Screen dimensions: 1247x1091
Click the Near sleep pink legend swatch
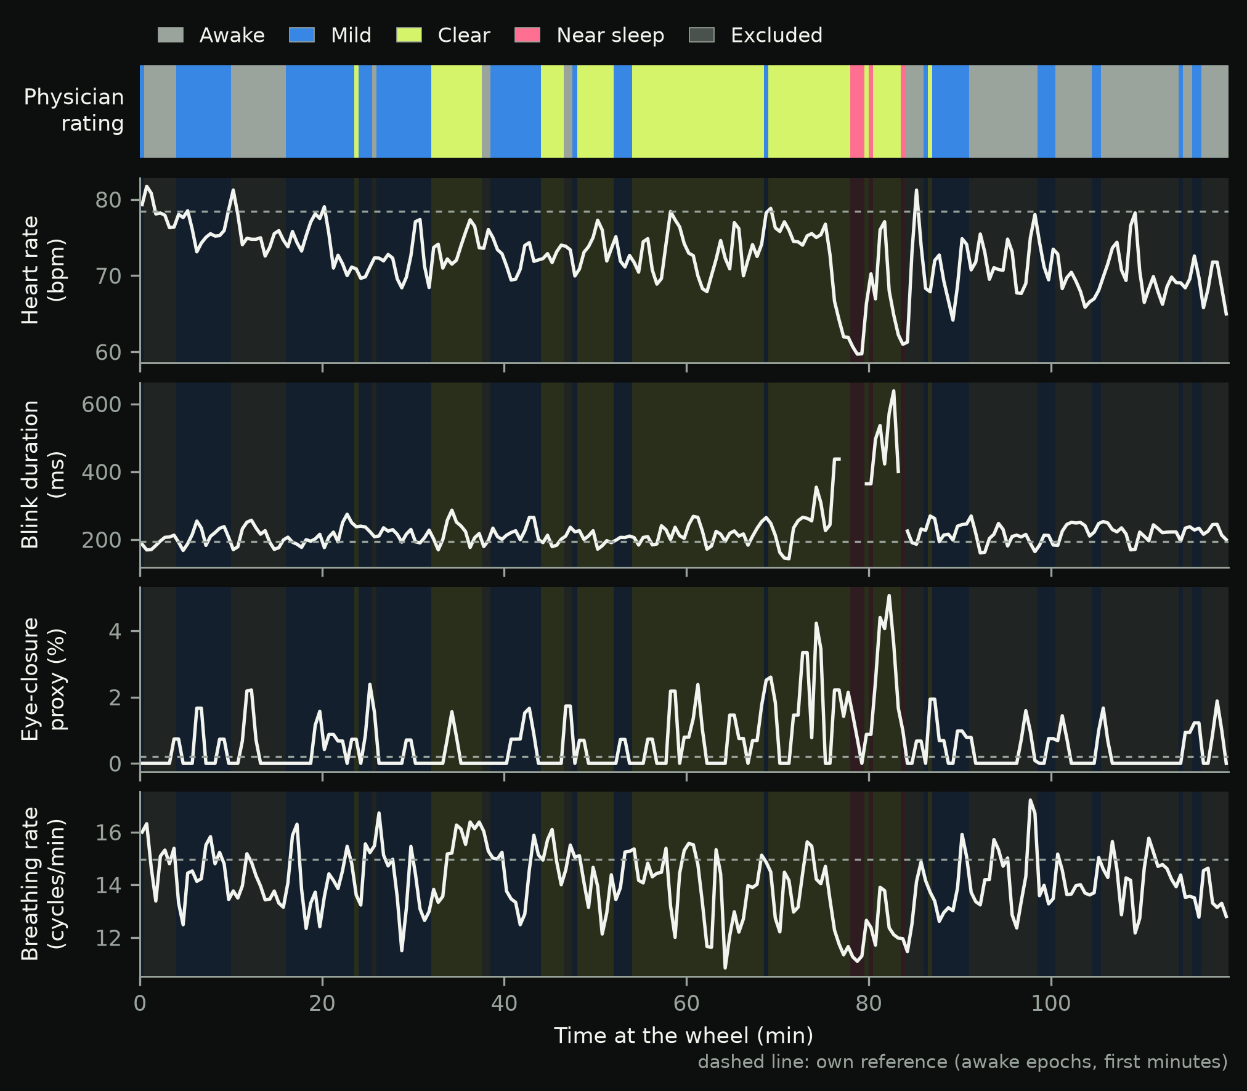pos(527,35)
